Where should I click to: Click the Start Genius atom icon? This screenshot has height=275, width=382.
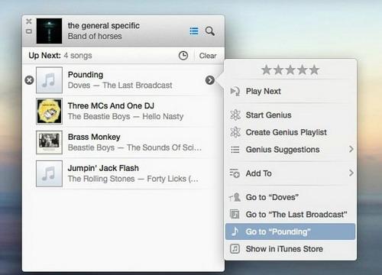point(235,115)
